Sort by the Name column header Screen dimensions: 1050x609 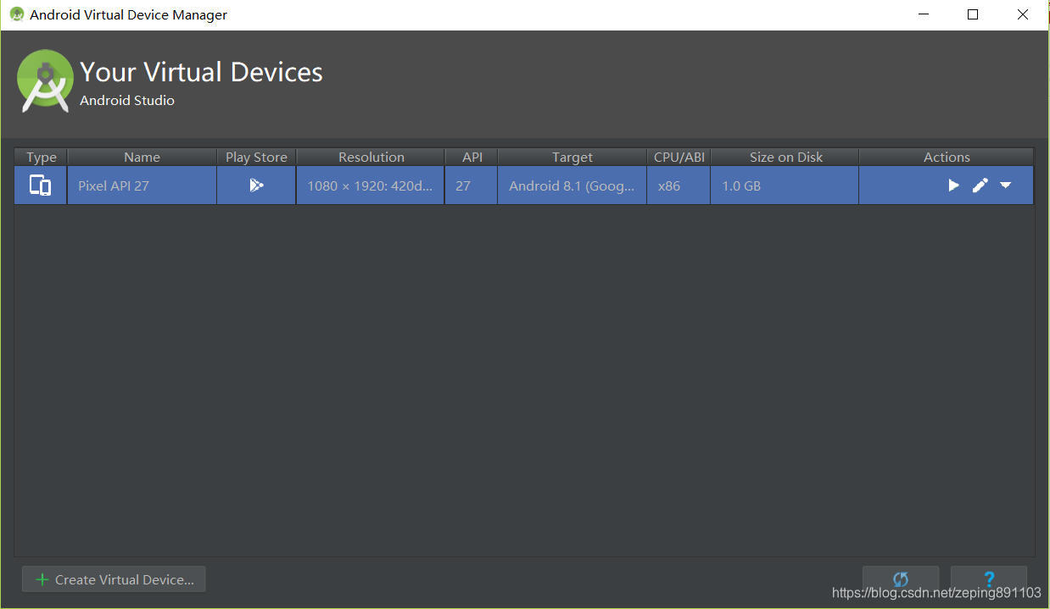142,157
